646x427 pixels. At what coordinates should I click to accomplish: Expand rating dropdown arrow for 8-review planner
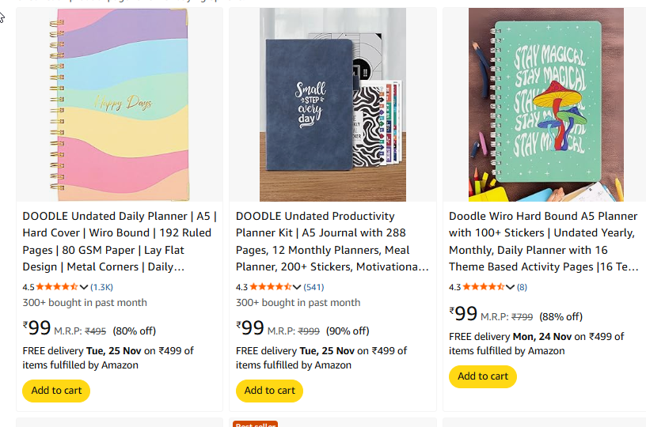pos(511,287)
